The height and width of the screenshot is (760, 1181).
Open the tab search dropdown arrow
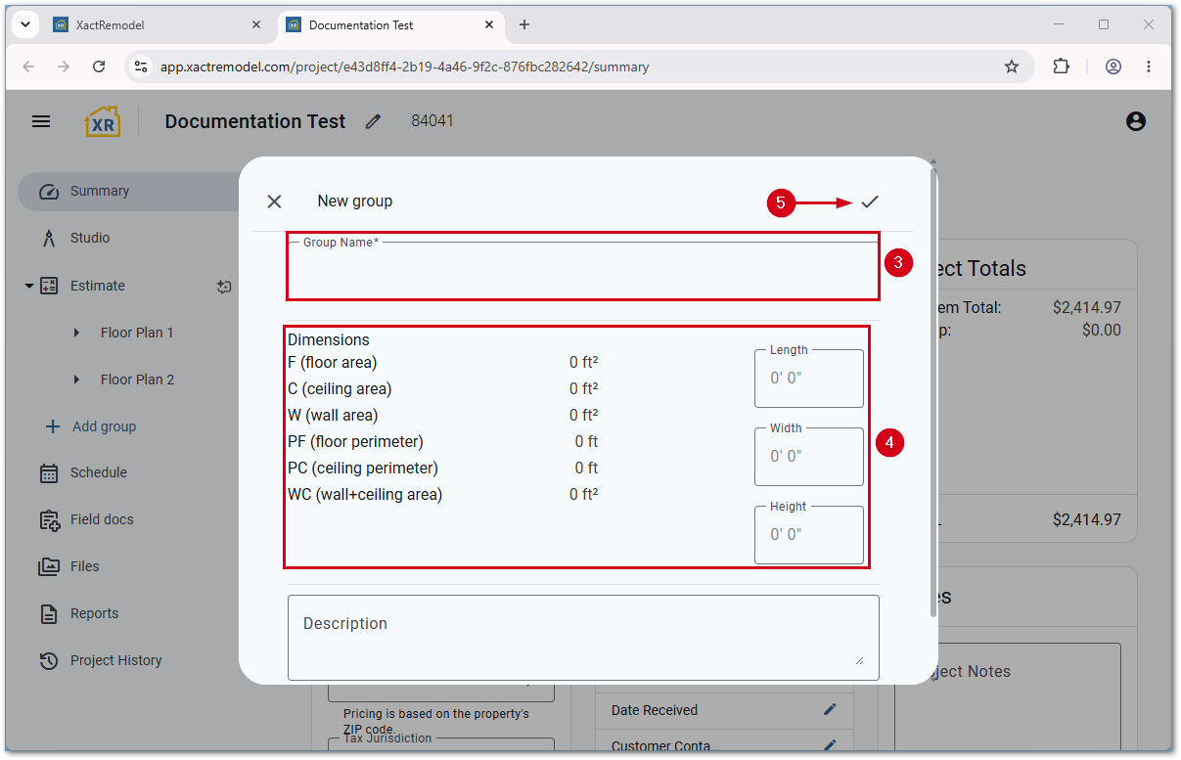[24, 24]
